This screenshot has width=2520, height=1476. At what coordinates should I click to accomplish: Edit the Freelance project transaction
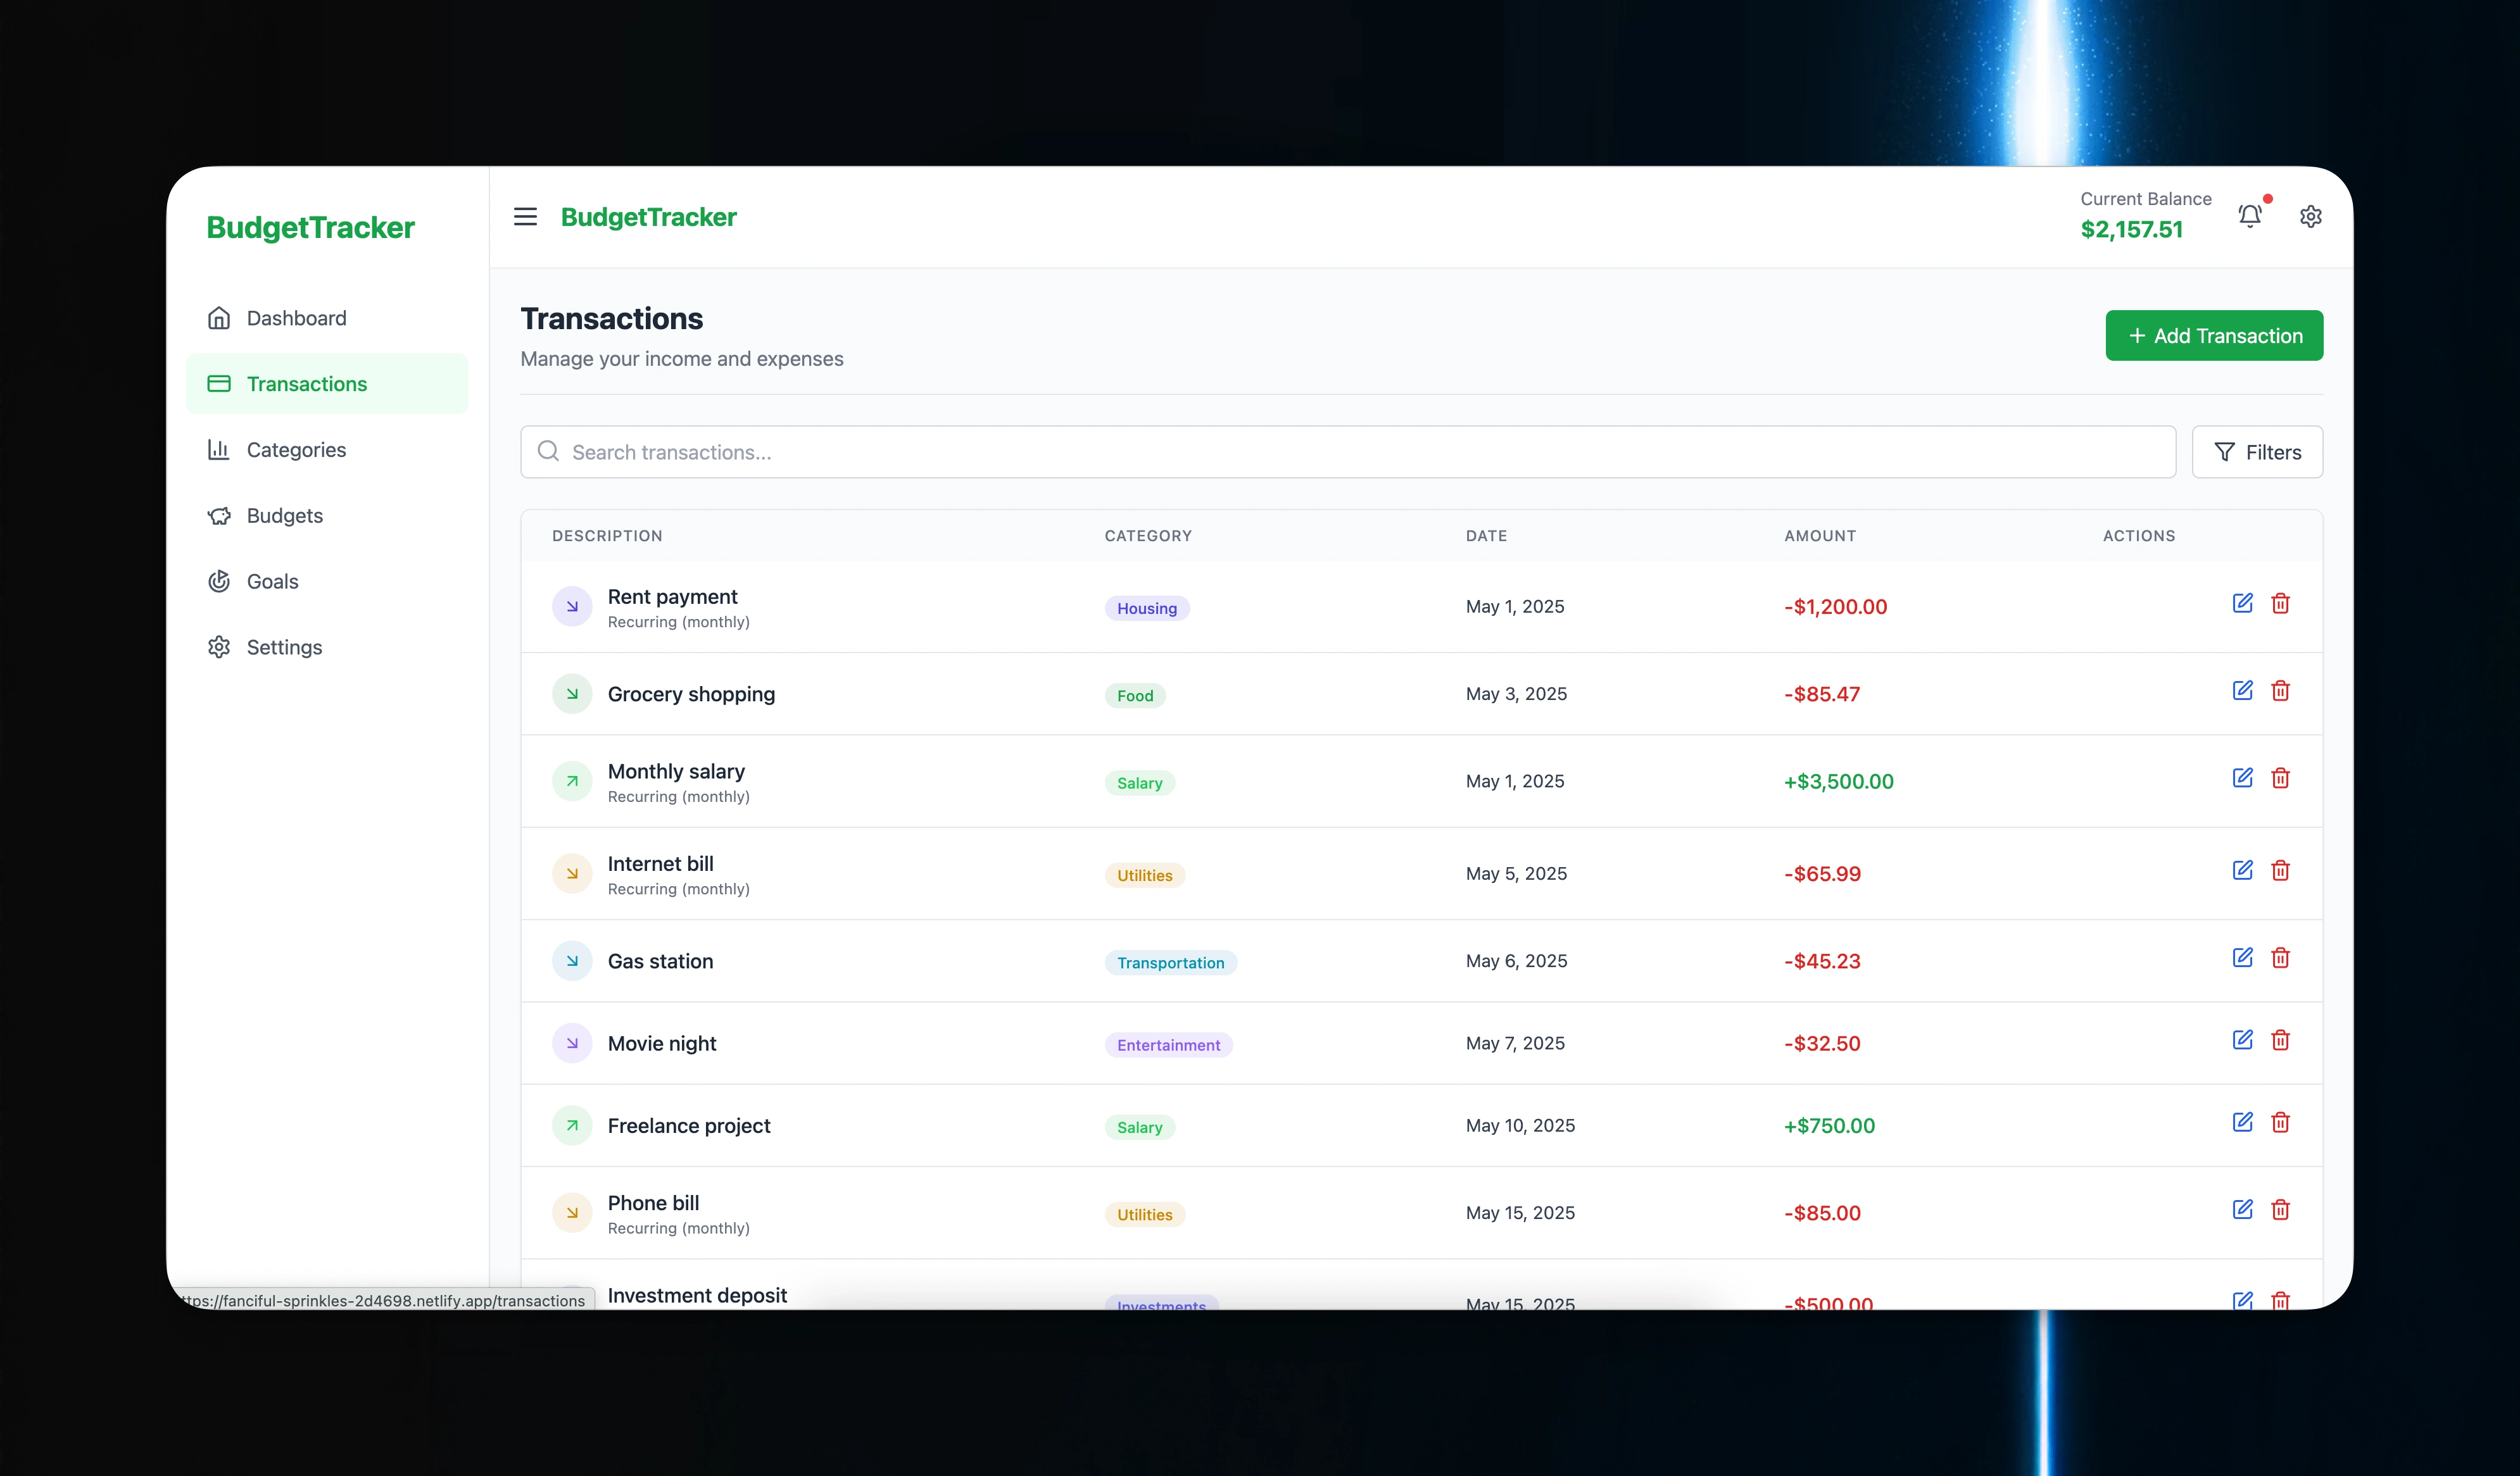pos(2243,1122)
